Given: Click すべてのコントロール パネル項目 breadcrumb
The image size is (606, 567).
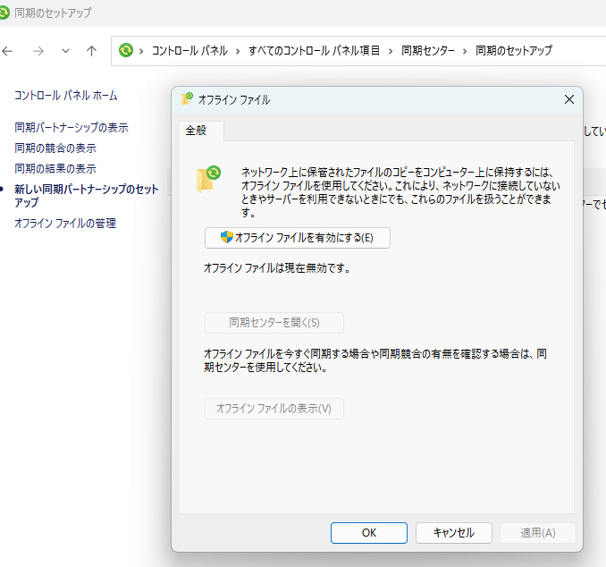Looking at the screenshot, I should click(x=314, y=51).
